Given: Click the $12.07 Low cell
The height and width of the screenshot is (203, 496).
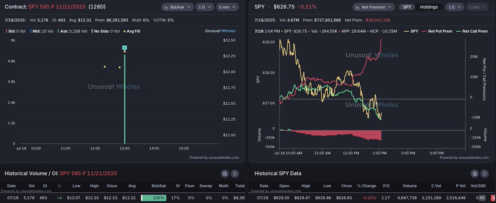Looking at the screenshot, I should (x=74, y=198).
